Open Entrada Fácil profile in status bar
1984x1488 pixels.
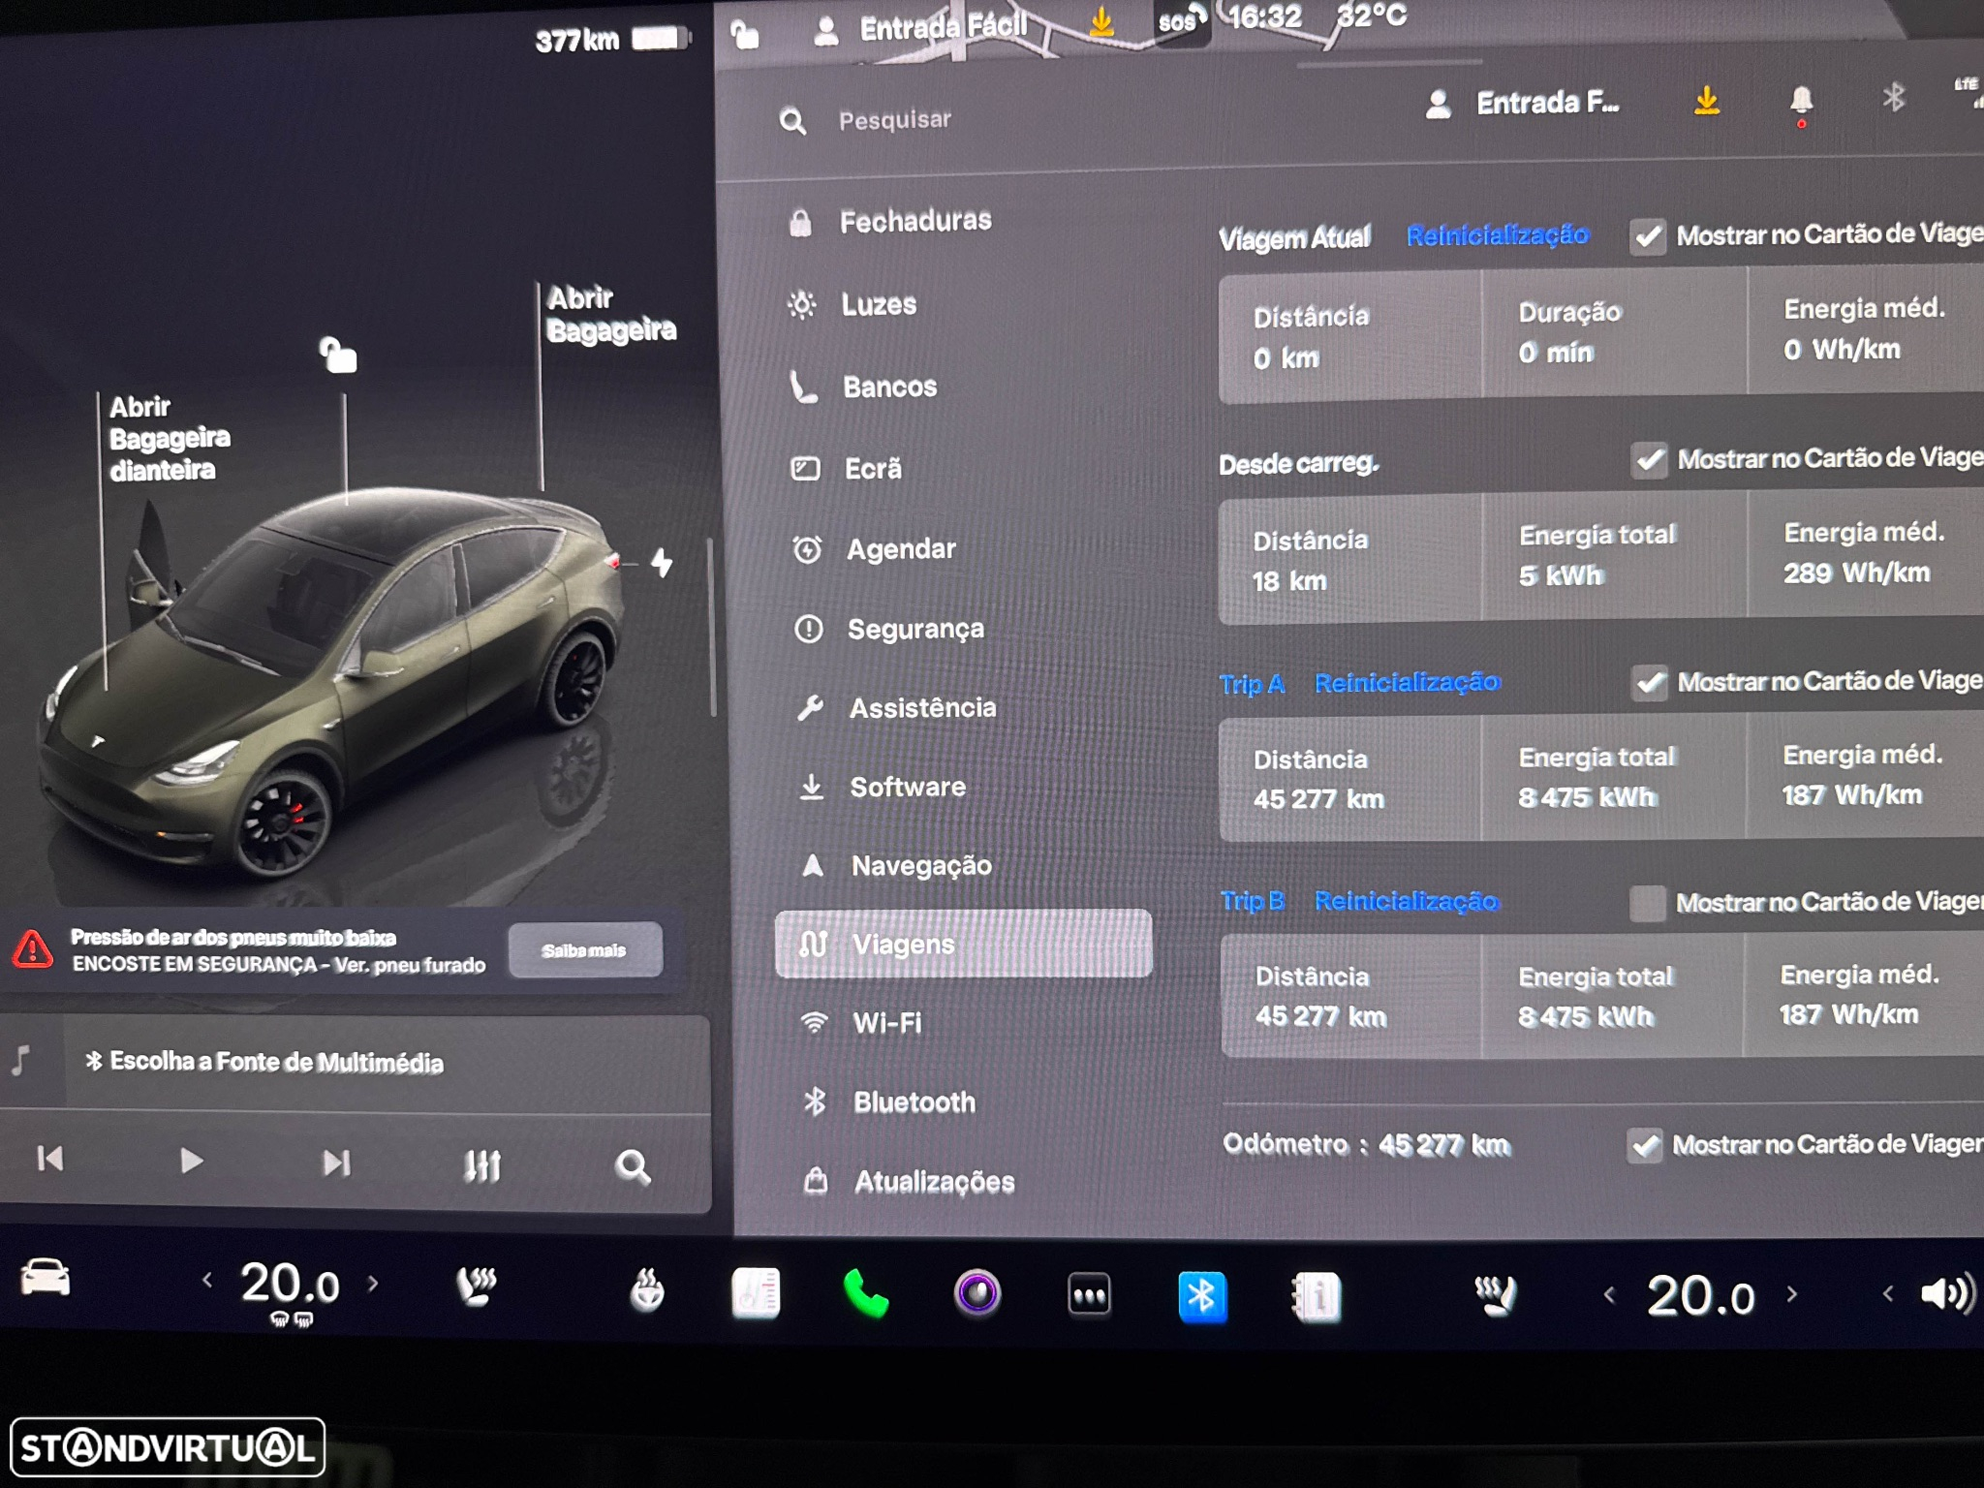[x=921, y=29]
